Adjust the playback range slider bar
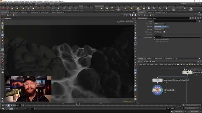The height and width of the screenshot is (113, 202). click(x=100, y=109)
